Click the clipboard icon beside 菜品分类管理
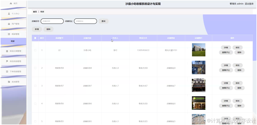Viewport: 257px width, 125px height. [7, 51]
